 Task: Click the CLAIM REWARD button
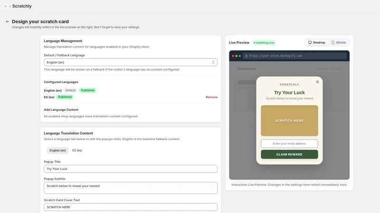(x=289, y=154)
